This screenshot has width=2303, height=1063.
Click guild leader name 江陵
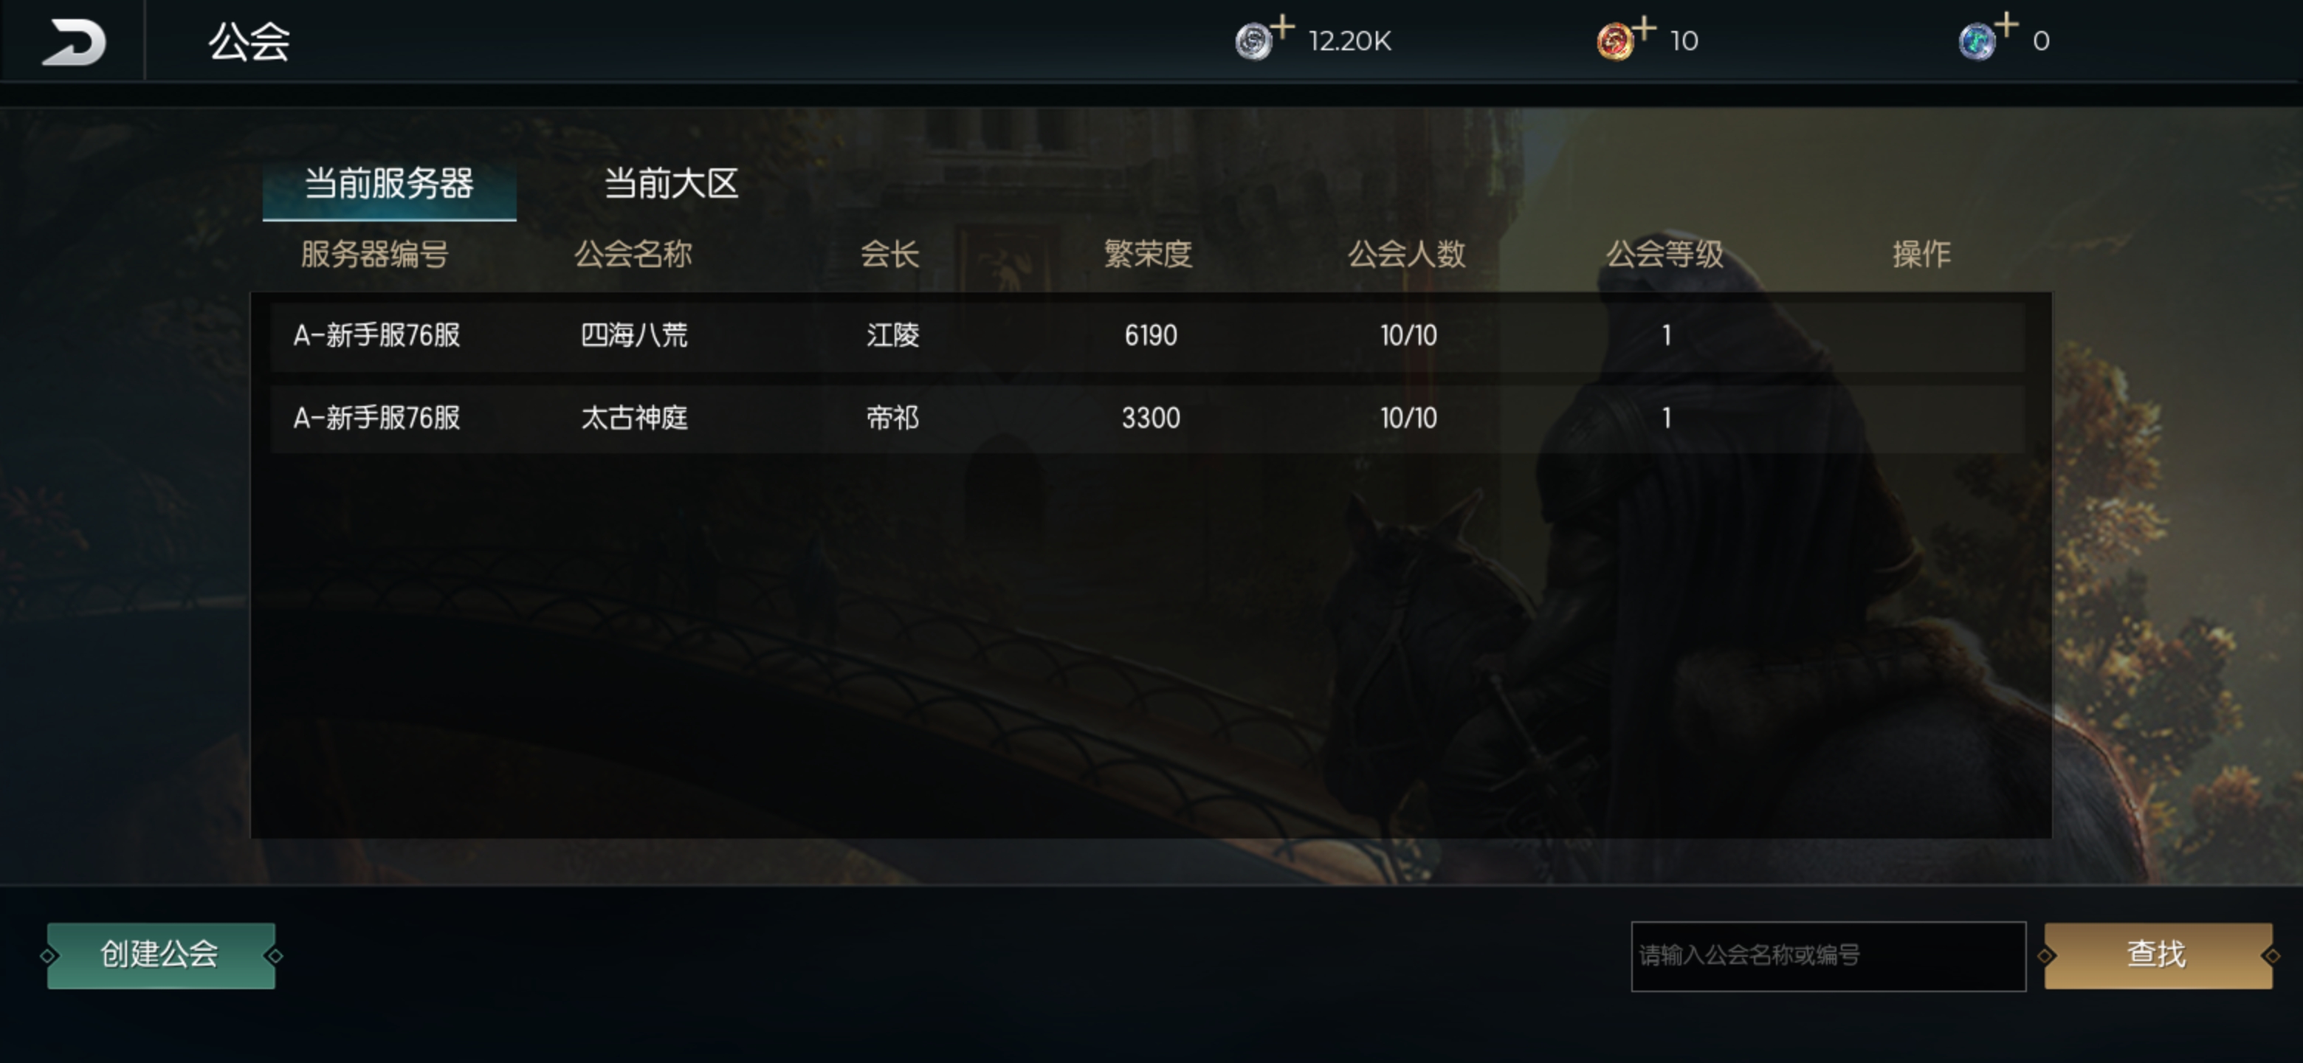(892, 336)
